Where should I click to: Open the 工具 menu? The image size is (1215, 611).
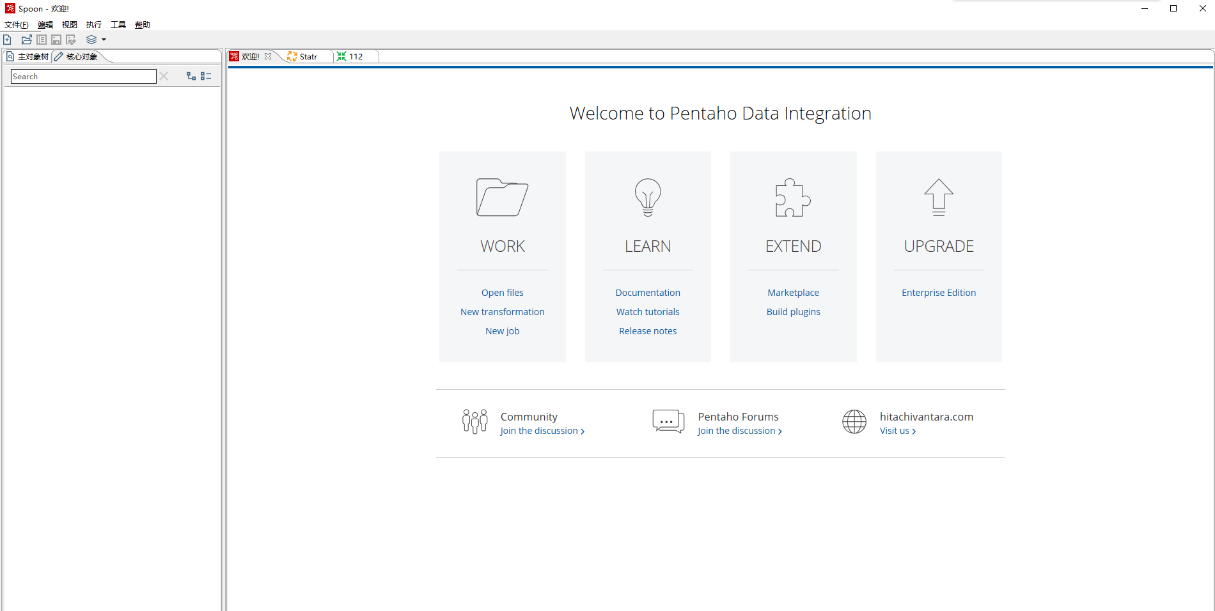point(118,25)
